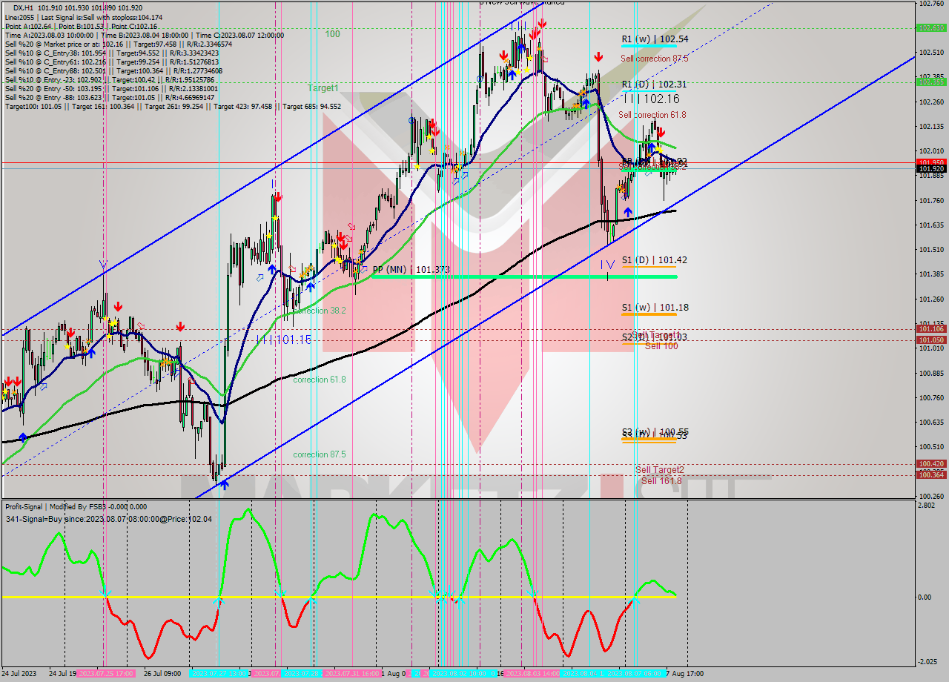Screen dimensions: 949x682
Task: Click the -2.025 indicator scale value
Action: click(x=927, y=662)
